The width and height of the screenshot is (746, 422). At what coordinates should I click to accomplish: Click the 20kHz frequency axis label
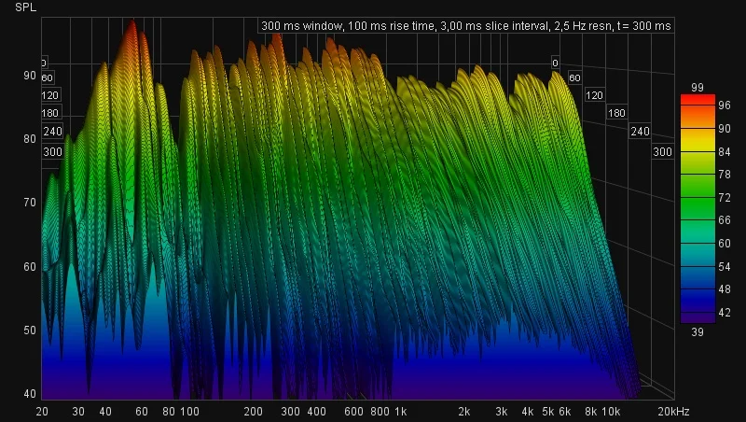click(673, 412)
